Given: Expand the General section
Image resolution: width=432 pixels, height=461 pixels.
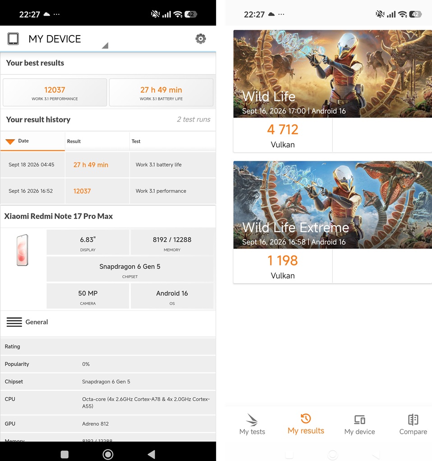Looking at the screenshot, I should click(108, 322).
